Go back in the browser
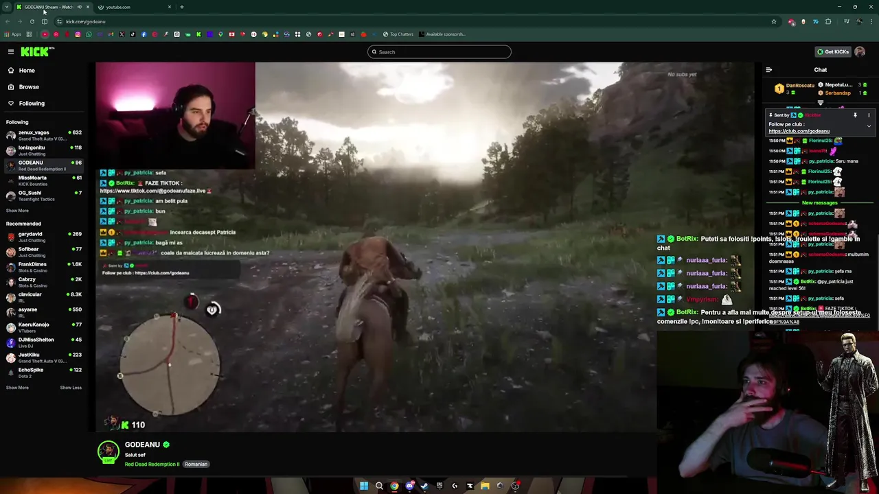 click(x=7, y=21)
